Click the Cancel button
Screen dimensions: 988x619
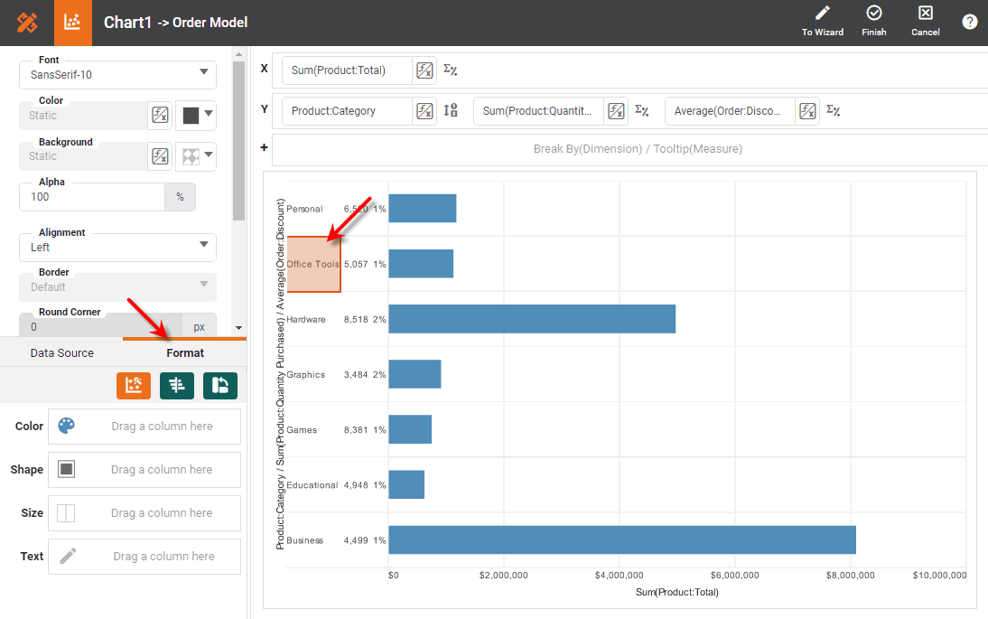(925, 22)
